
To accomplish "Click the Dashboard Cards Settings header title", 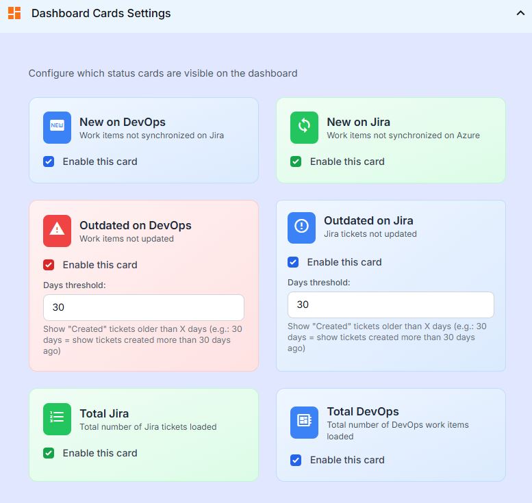I will coord(101,13).
